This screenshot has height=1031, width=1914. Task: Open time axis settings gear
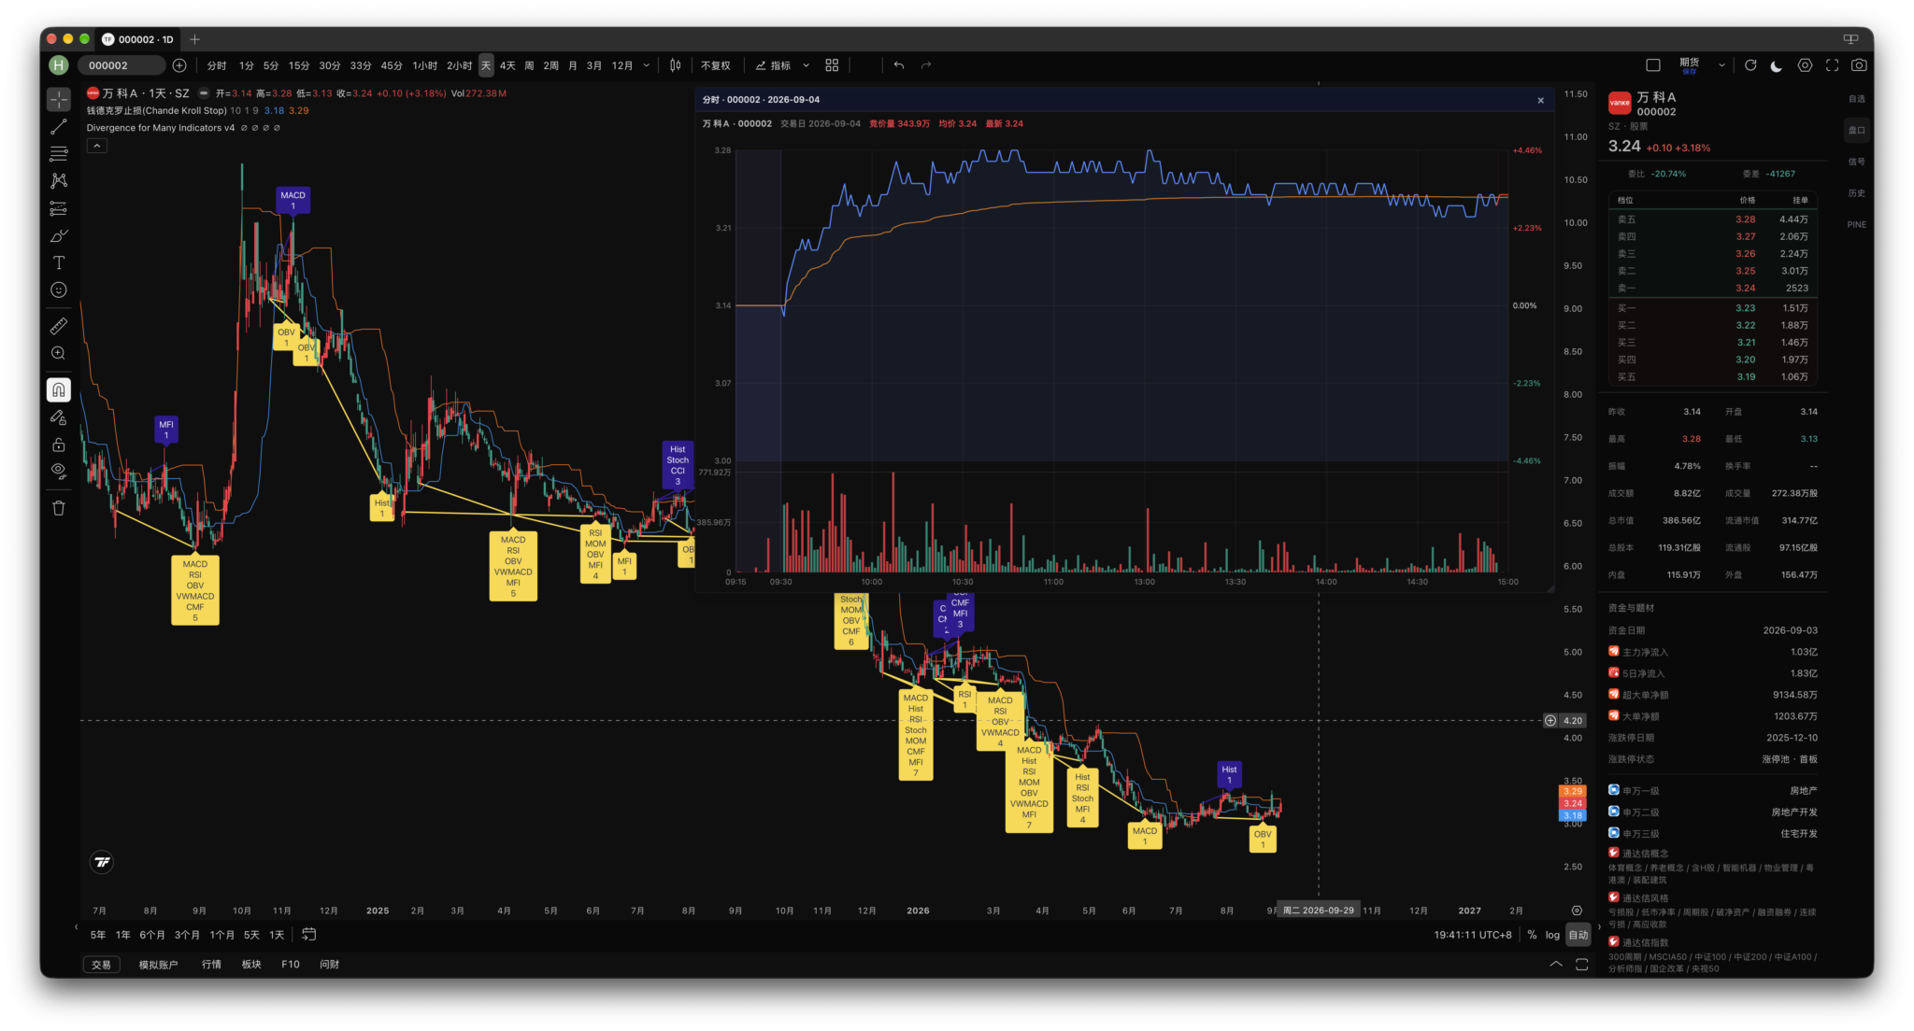click(1577, 911)
